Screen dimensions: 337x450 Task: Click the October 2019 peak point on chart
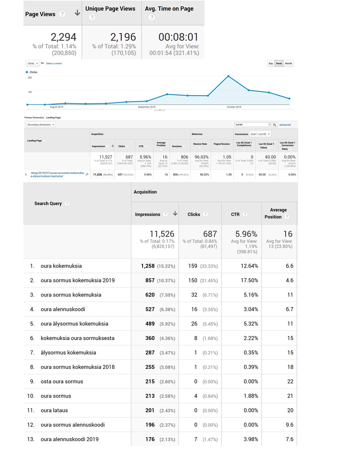coord(228,76)
